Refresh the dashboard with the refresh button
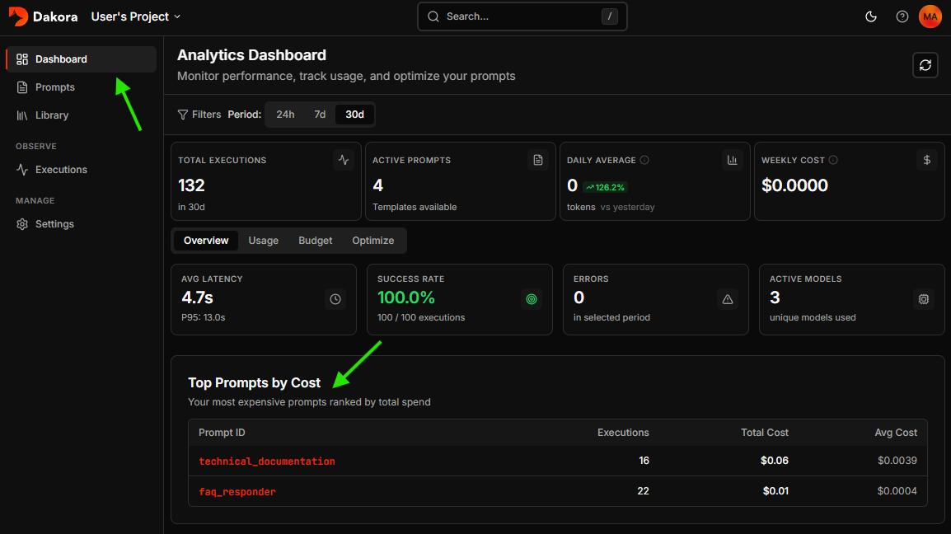The width and height of the screenshot is (951, 534). point(925,64)
